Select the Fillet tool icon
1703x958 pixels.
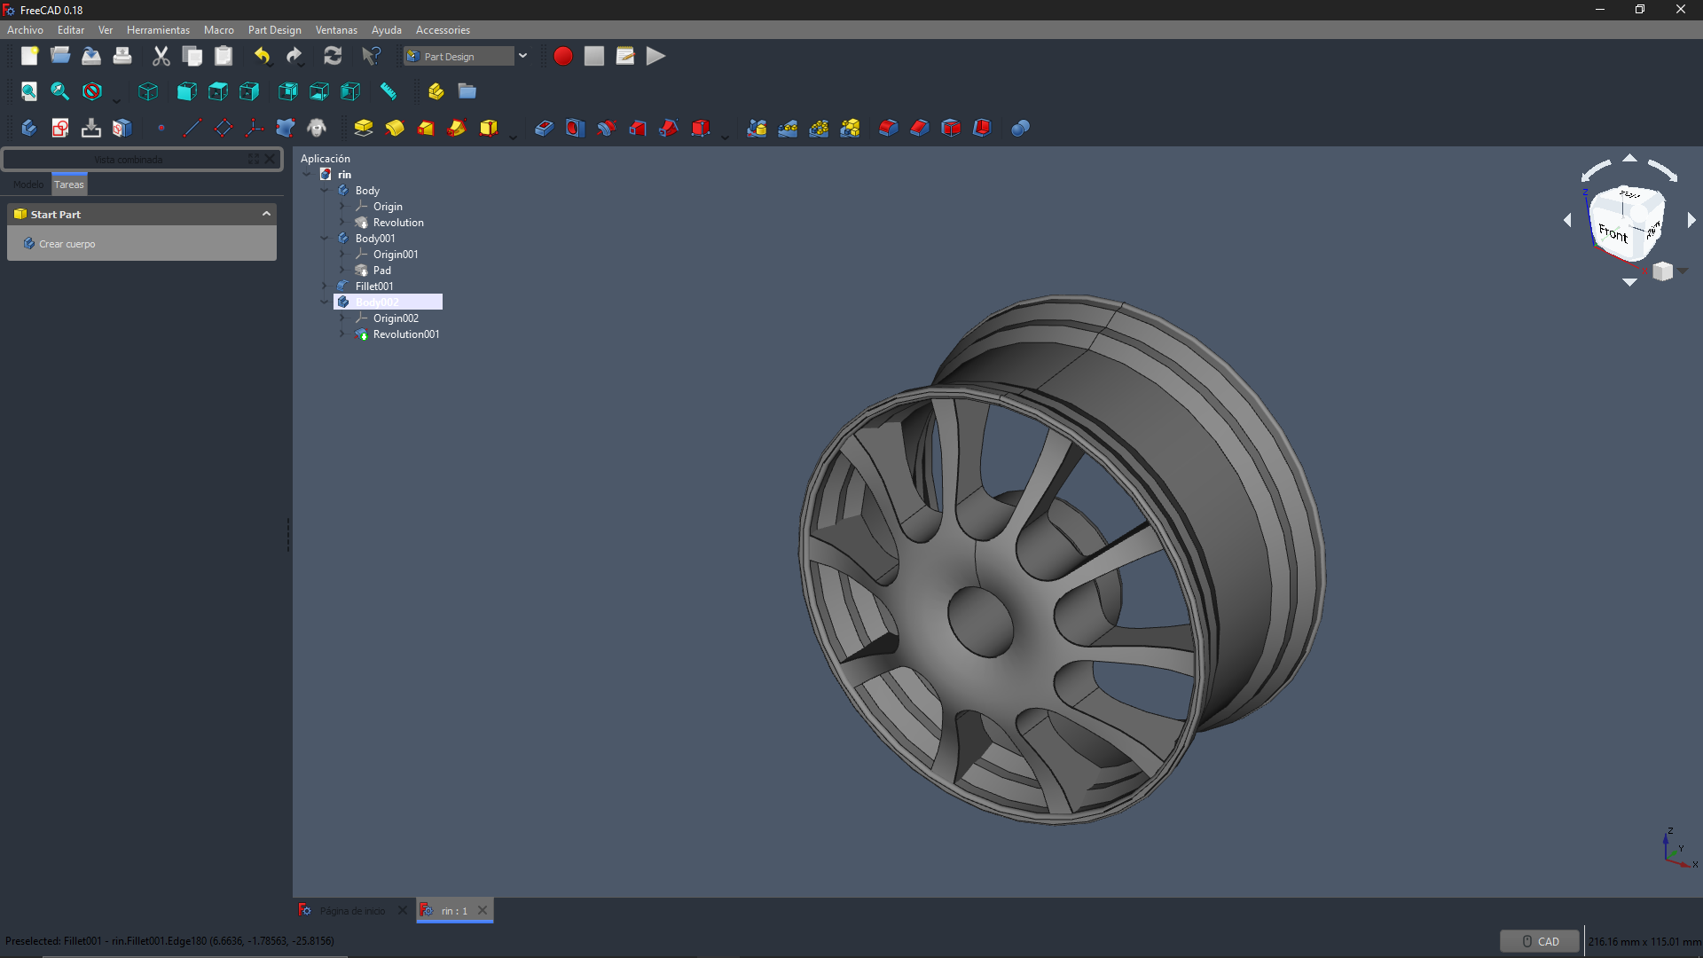click(888, 128)
